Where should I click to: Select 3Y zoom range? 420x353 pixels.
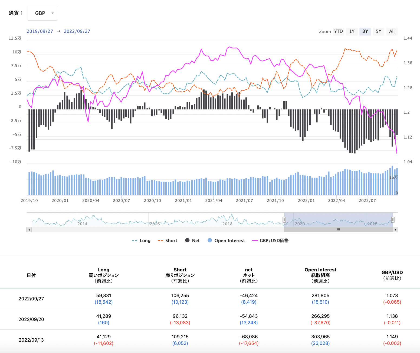pyautogui.click(x=365, y=31)
